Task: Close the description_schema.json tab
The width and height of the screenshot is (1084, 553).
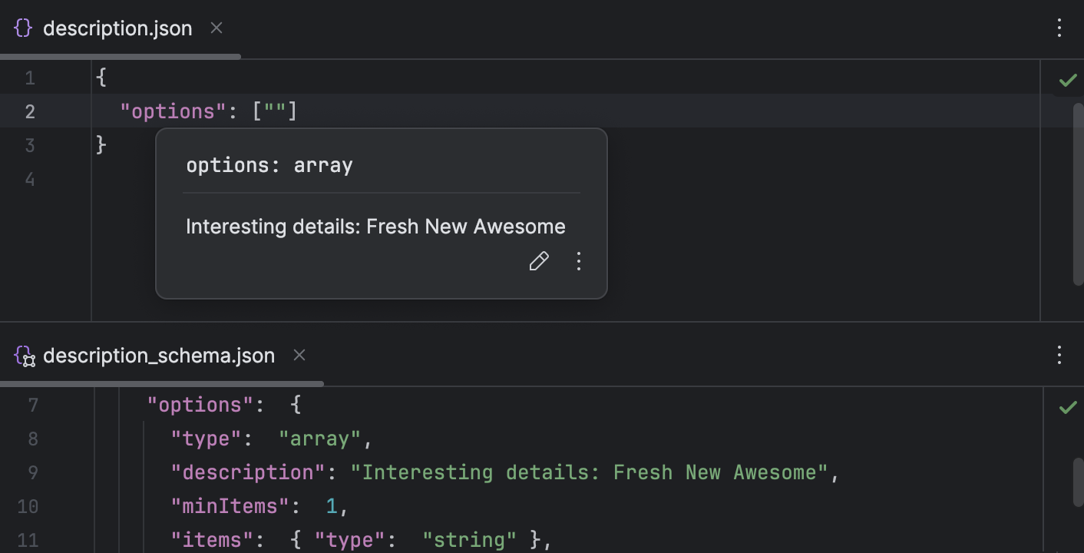Action: [x=299, y=355]
